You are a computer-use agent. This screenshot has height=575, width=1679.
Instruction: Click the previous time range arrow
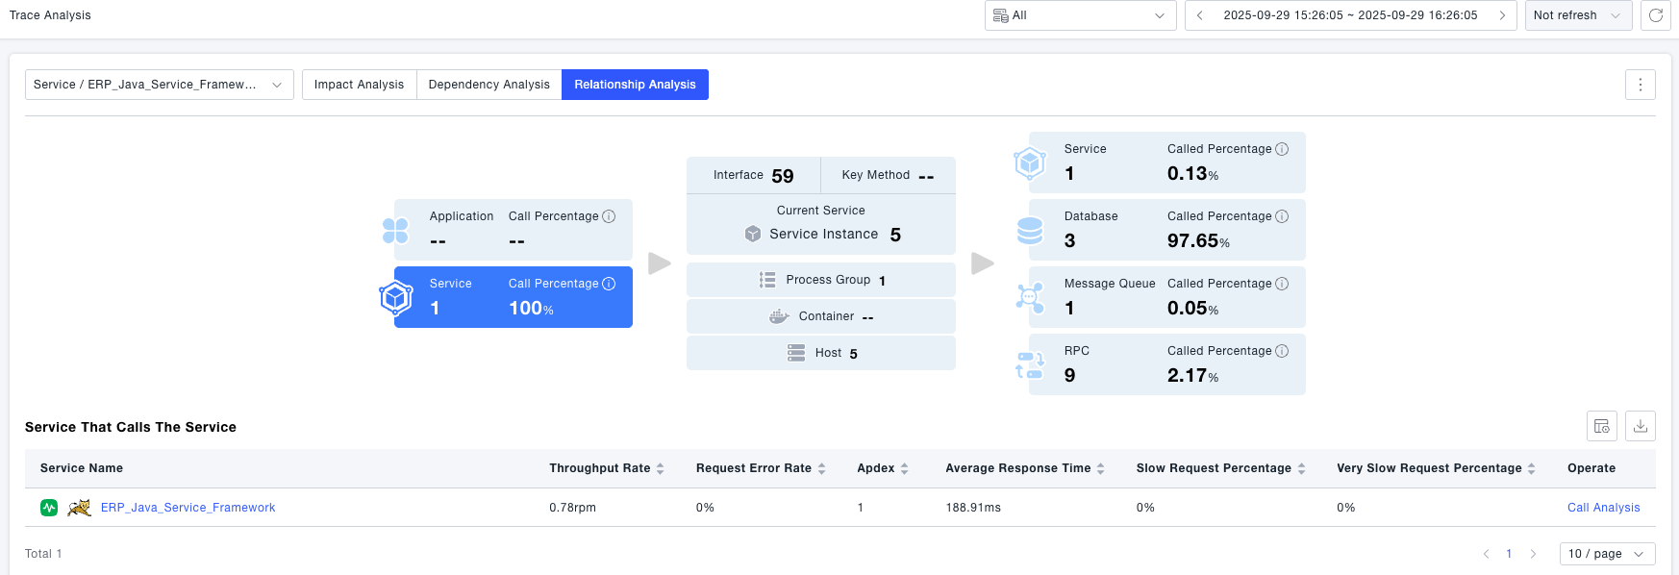(1200, 15)
